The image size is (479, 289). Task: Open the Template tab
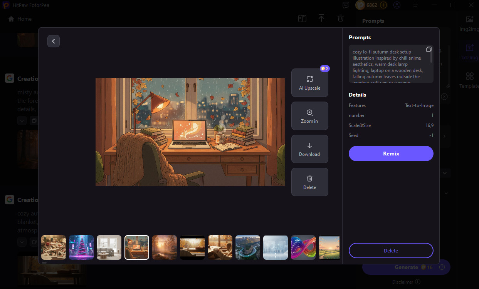(x=469, y=80)
